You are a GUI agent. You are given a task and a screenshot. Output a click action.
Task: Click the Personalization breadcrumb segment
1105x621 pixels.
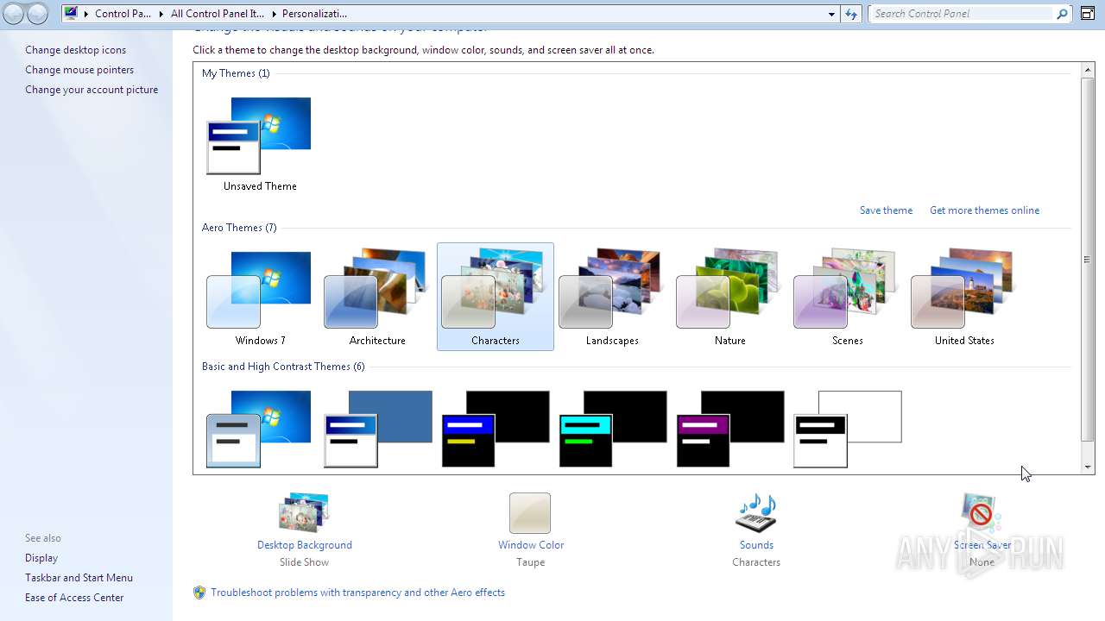coord(314,14)
